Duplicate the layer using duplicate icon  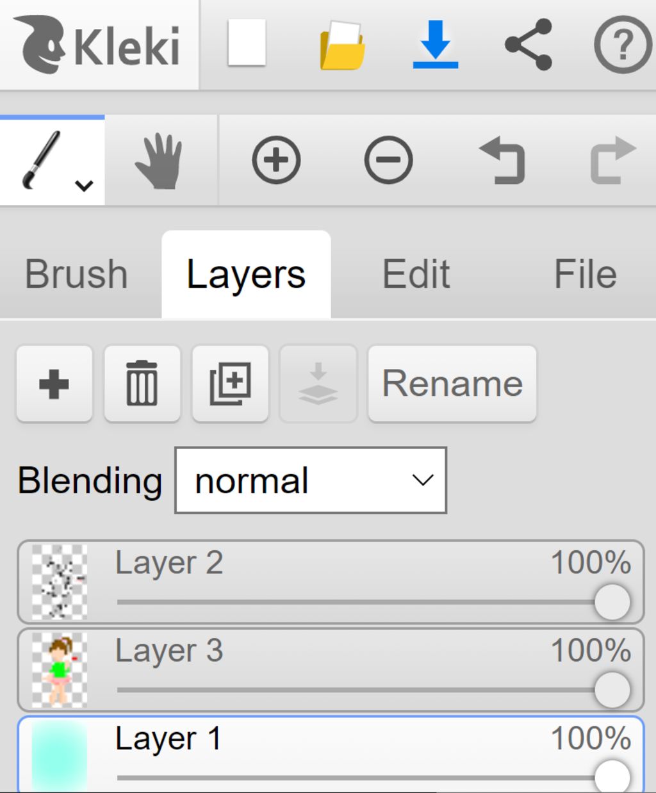point(230,384)
